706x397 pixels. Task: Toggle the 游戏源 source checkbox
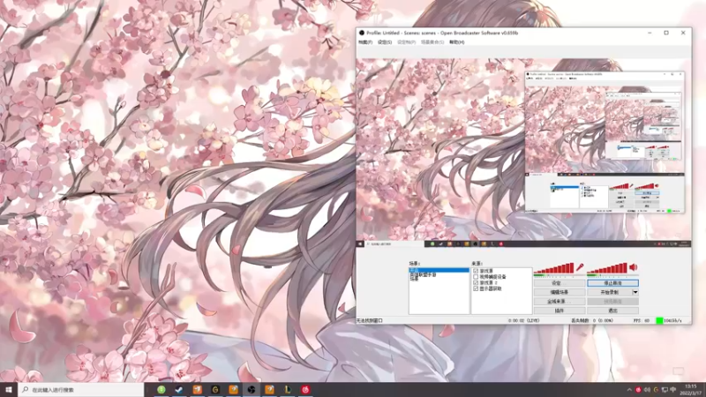click(476, 271)
